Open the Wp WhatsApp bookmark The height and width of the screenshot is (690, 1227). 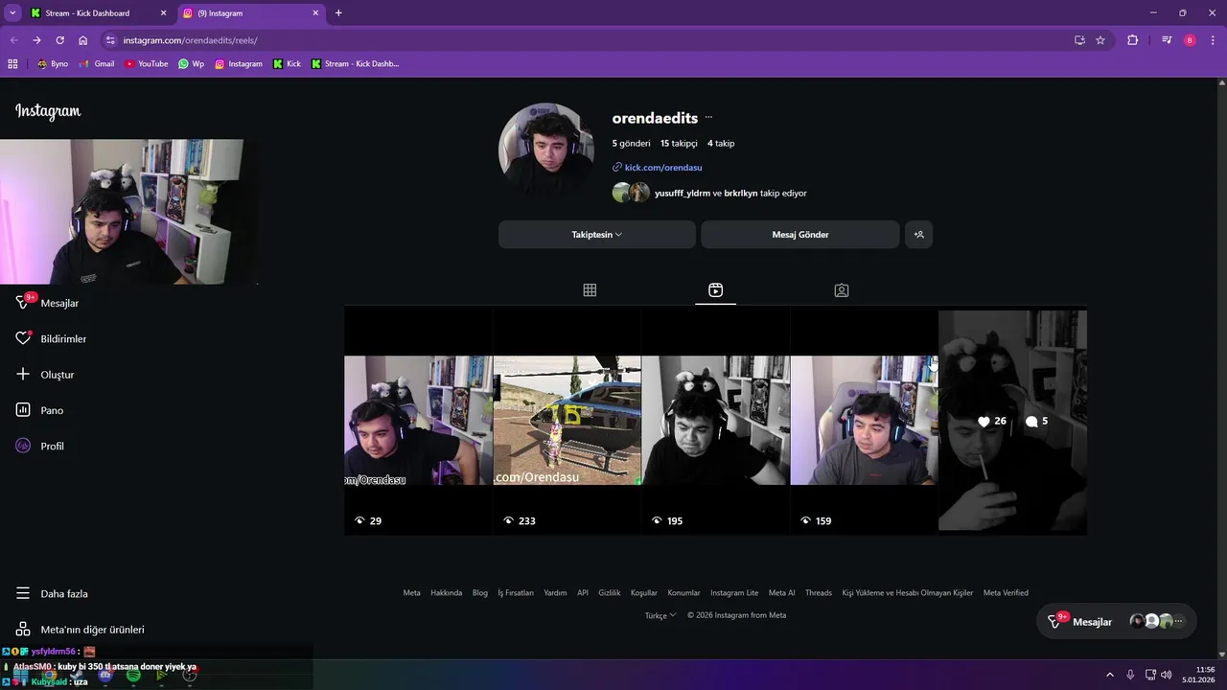click(191, 64)
